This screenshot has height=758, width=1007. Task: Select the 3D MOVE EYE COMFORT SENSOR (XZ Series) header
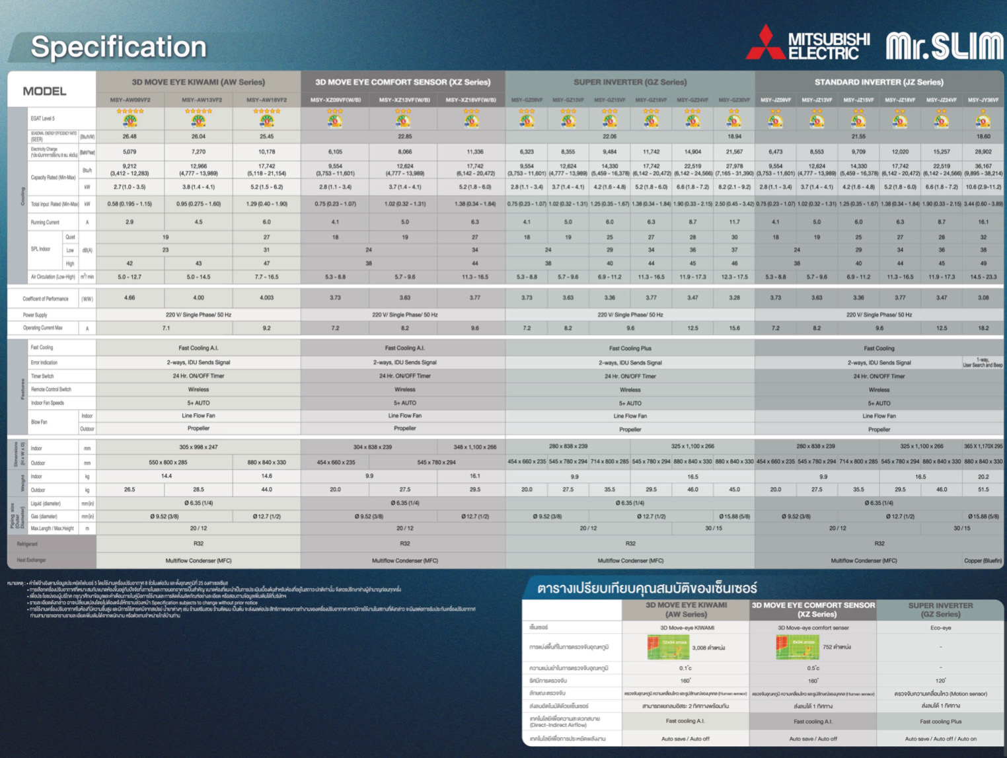pyautogui.click(x=402, y=82)
